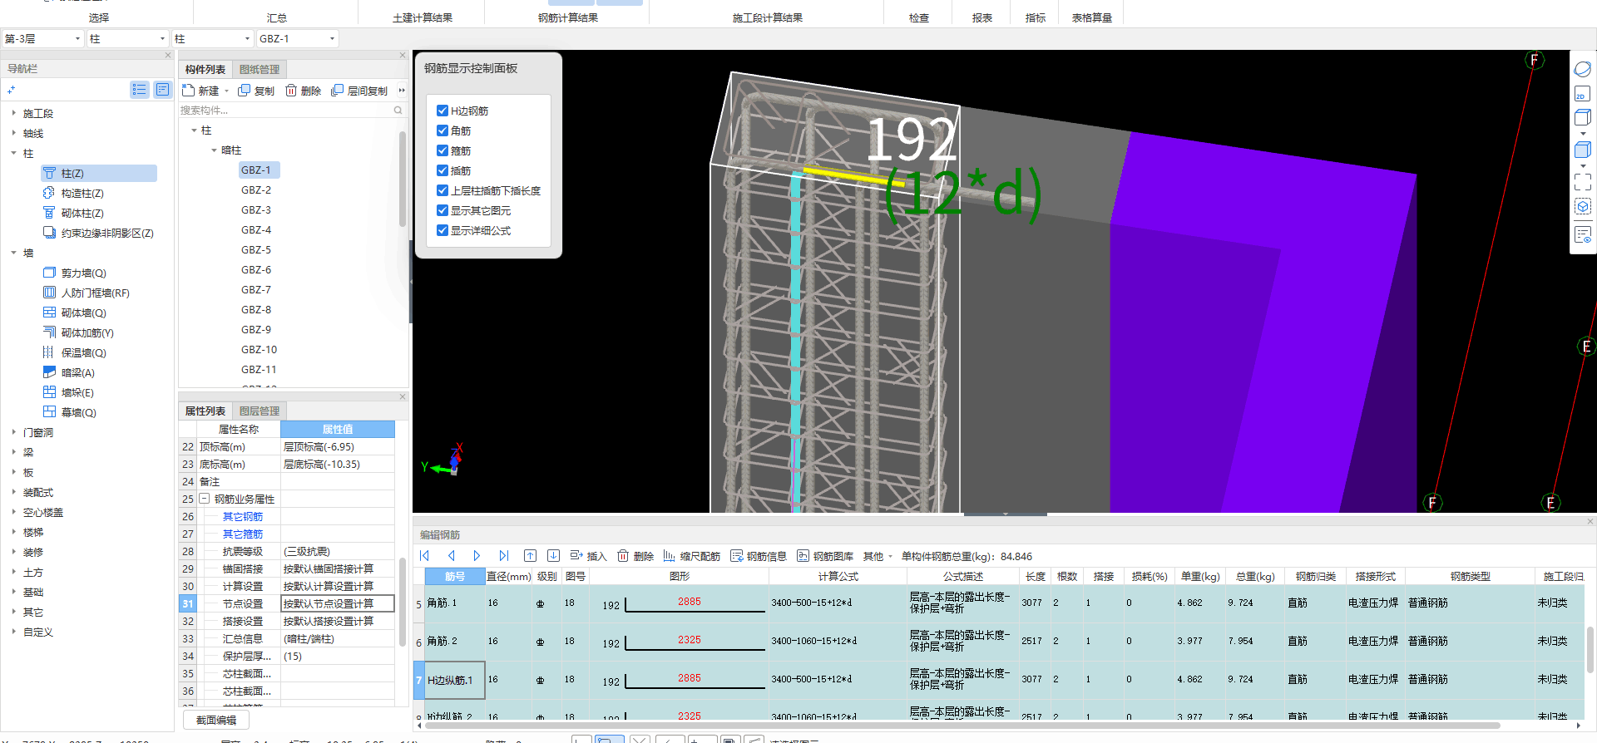1597x743 pixels.
Task: Click the dashed fit-to-screen frame icon
Action: click(1583, 181)
